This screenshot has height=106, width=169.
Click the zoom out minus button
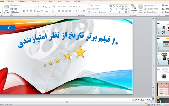163,105
